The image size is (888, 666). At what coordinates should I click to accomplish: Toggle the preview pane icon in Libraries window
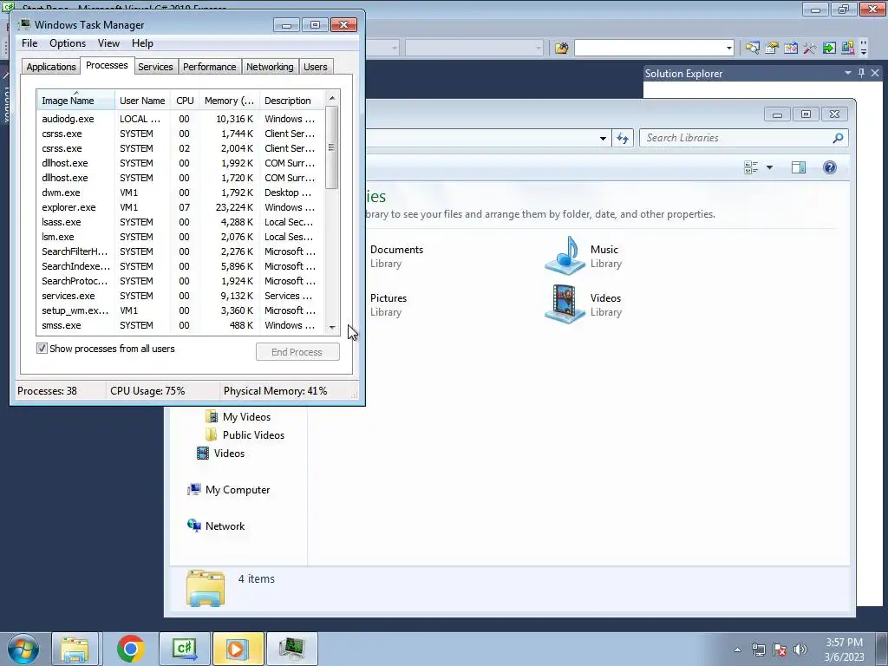click(799, 167)
